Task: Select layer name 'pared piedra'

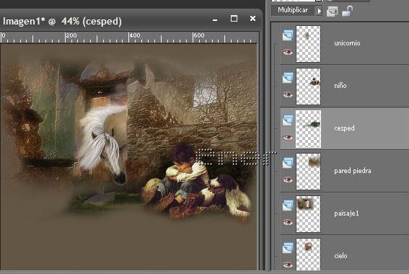Action: tap(353, 171)
